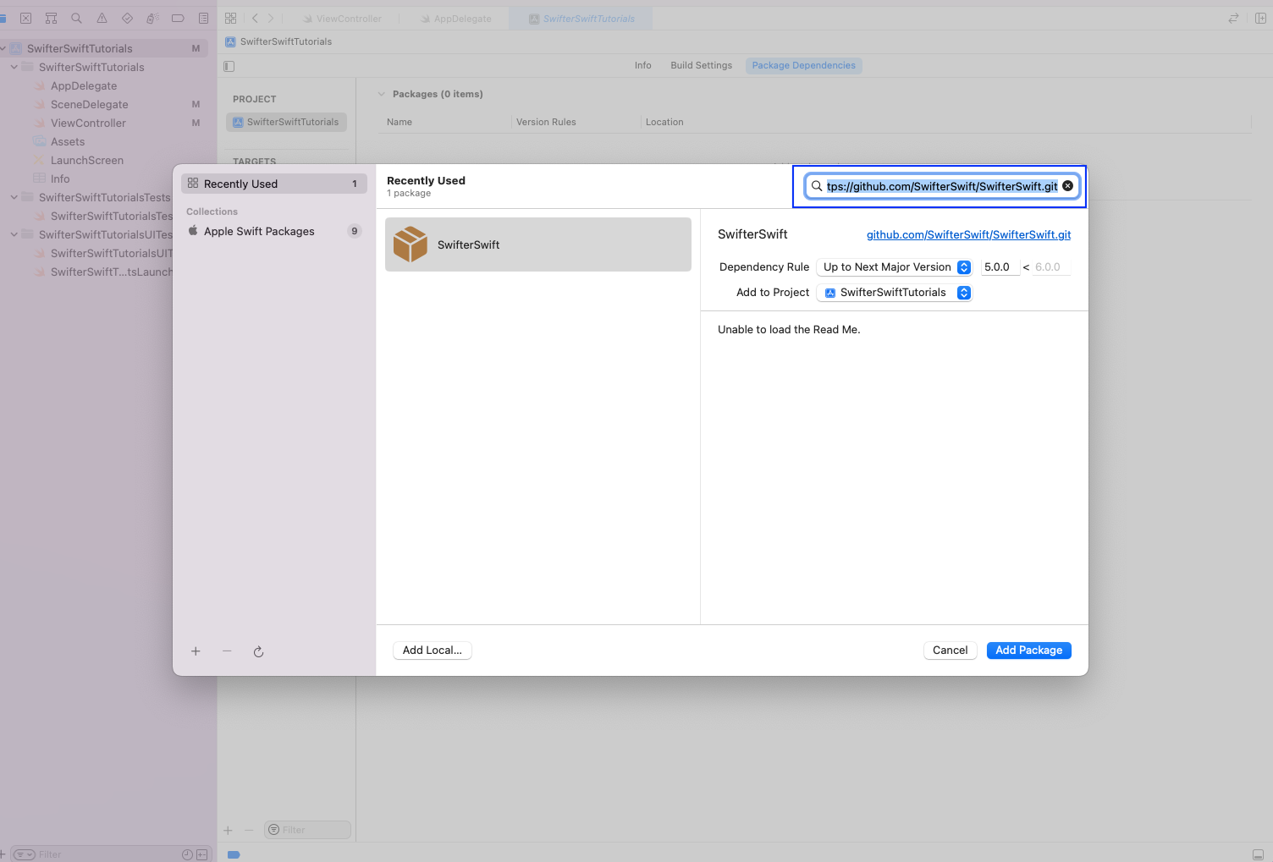Click minus to remove the collection
The height and width of the screenshot is (862, 1273).
(x=227, y=651)
